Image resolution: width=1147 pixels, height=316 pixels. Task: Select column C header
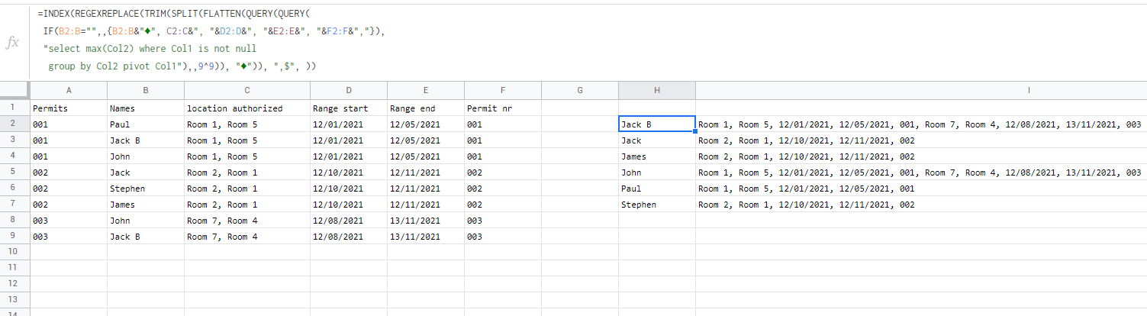[x=247, y=91]
